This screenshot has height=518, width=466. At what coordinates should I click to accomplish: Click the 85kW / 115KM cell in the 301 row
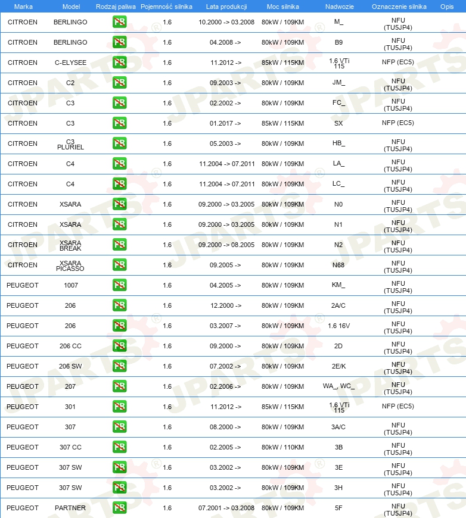coord(283,407)
